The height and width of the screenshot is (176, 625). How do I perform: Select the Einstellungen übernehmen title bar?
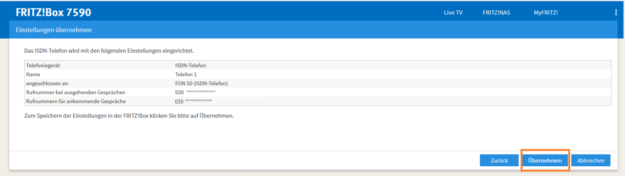312,30
